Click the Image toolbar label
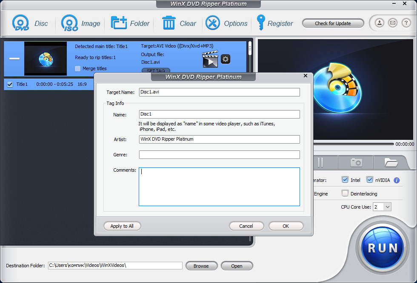417x283 pixels. pyautogui.click(x=91, y=24)
